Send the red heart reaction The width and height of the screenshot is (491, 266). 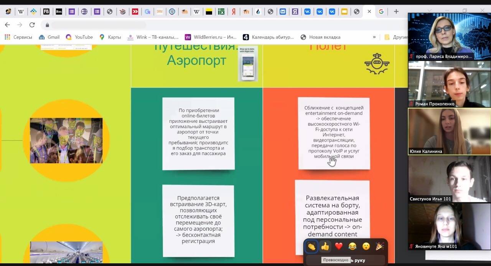click(x=339, y=246)
